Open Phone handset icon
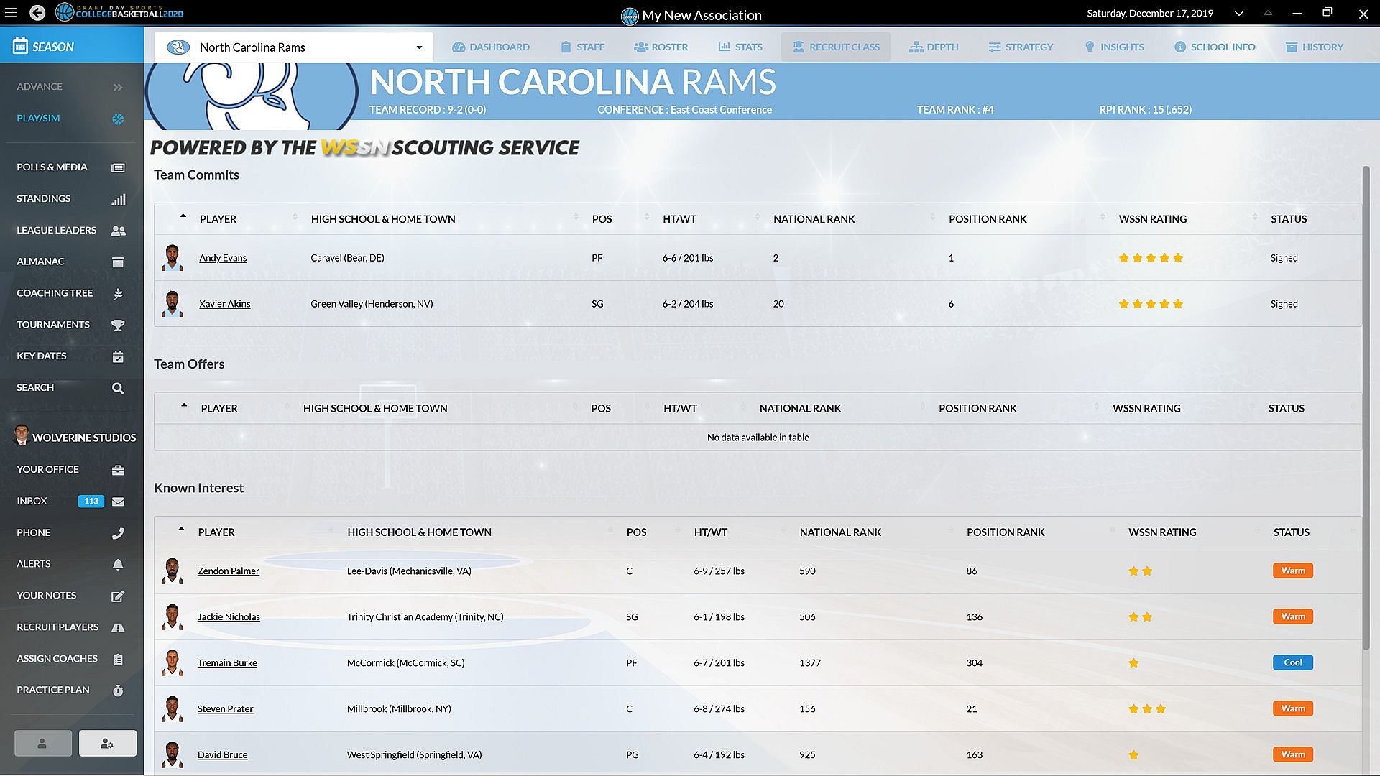The height and width of the screenshot is (776, 1380). click(x=118, y=533)
